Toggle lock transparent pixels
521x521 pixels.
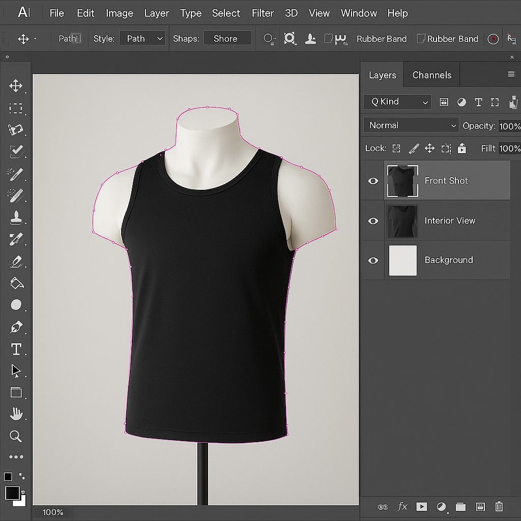coord(396,148)
